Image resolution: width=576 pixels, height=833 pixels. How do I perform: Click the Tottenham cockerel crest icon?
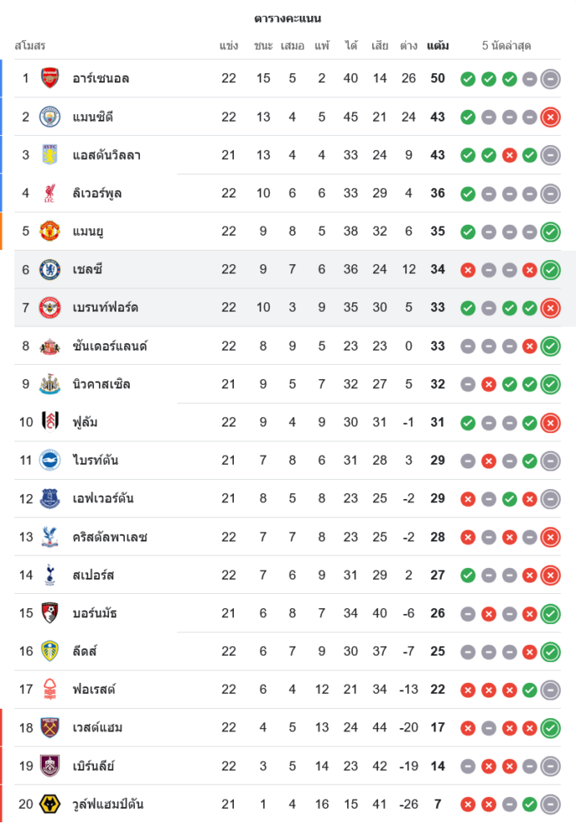point(50,575)
